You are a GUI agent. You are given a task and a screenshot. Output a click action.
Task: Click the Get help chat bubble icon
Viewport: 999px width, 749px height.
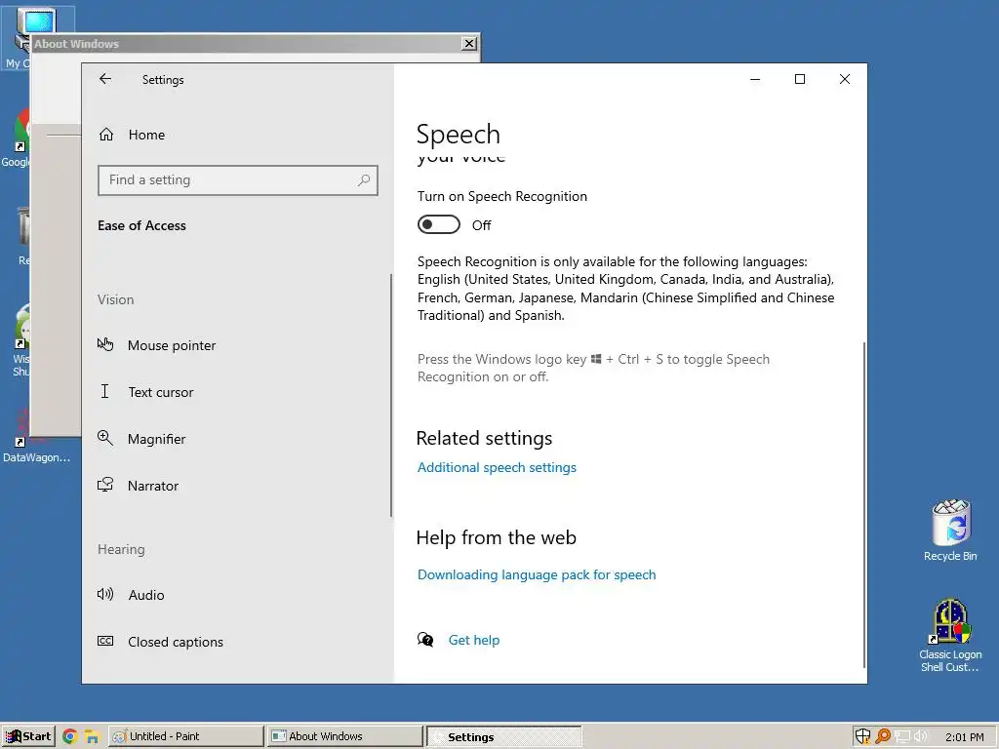425,640
